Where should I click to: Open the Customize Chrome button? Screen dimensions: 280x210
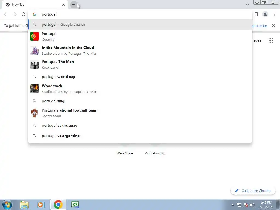(253, 191)
